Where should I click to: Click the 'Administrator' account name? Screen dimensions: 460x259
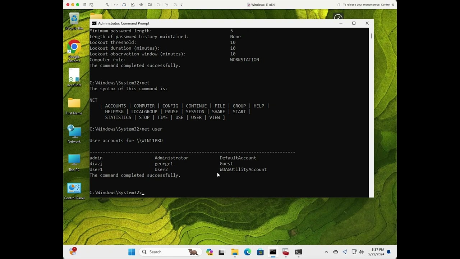click(x=171, y=158)
